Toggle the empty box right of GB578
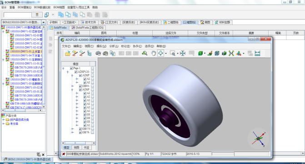The width and height of the screenshot is (305, 164). click(x=93, y=129)
